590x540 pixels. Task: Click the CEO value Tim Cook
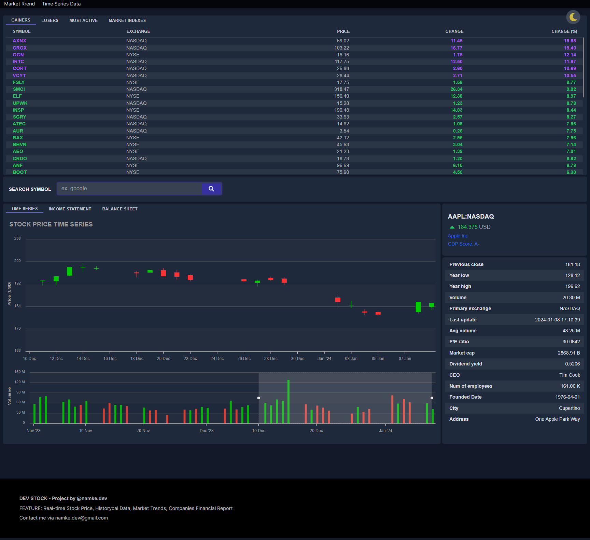(x=570, y=375)
